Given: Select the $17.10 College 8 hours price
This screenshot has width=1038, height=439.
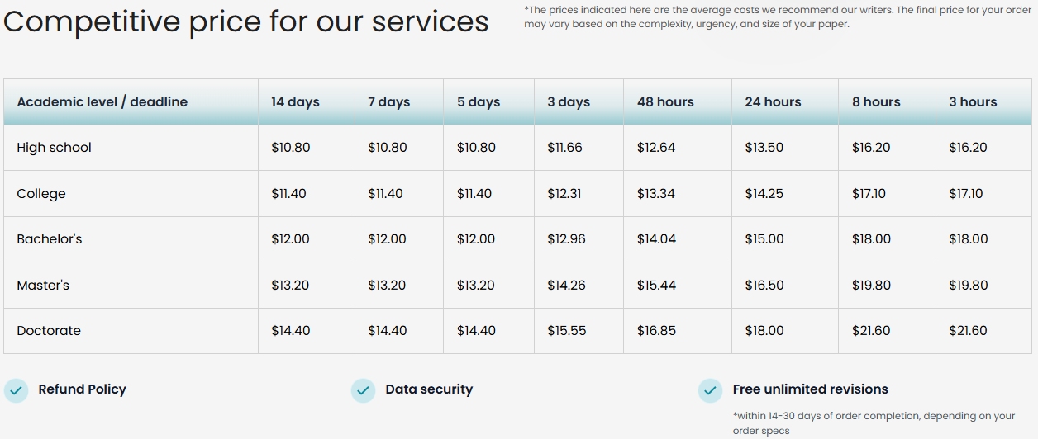Looking at the screenshot, I should 869,194.
